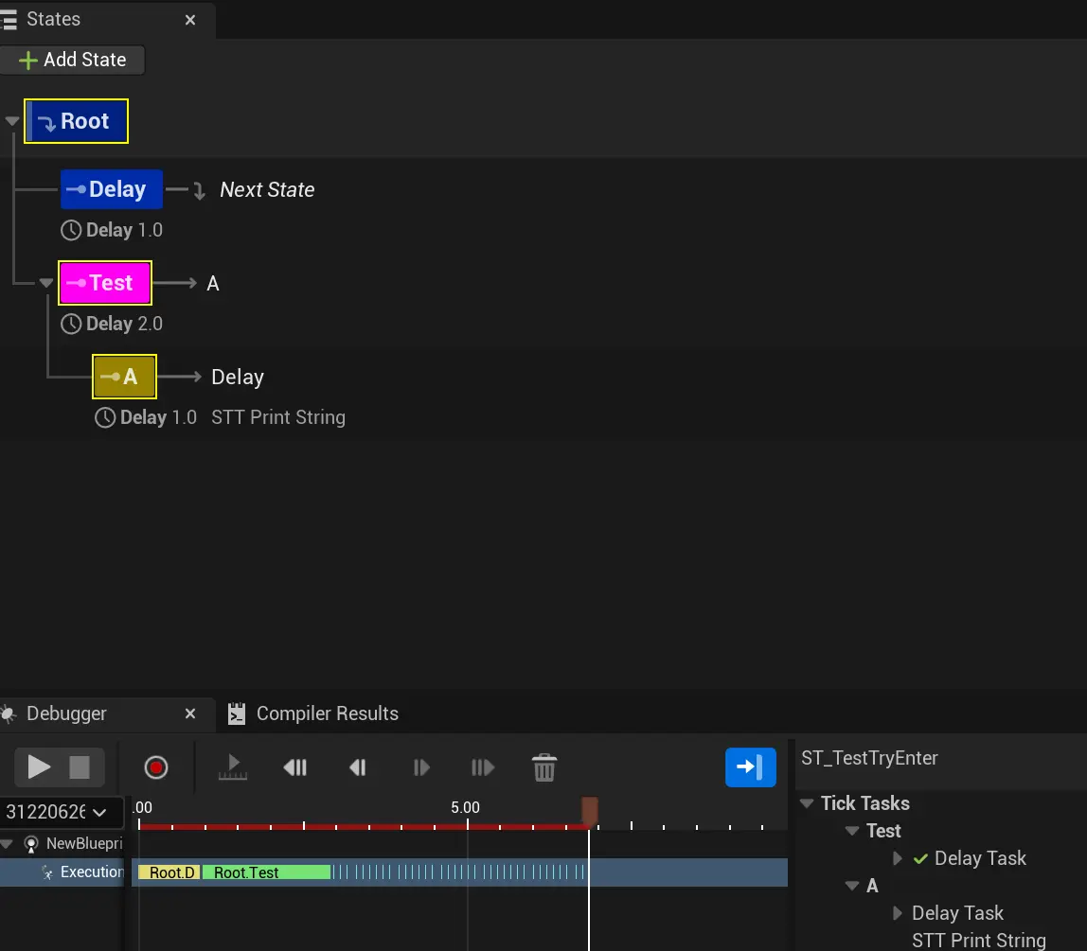Viewport: 1087px width, 951px height.
Task: Jump to previous frame with events
Action: [294, 767]
